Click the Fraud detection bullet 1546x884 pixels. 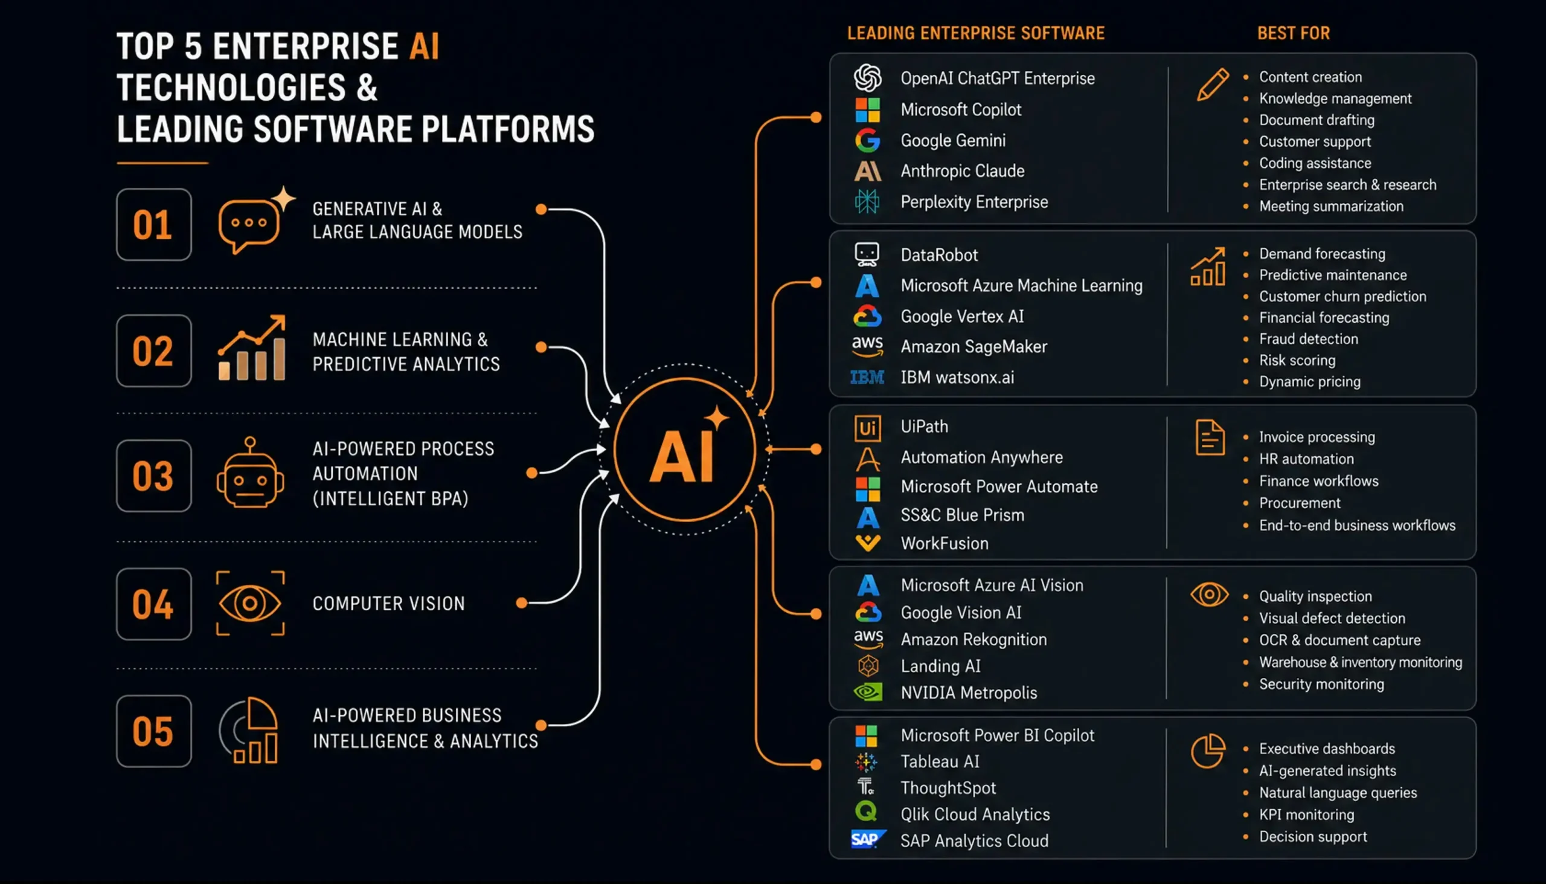click(x=1308, y=339)
